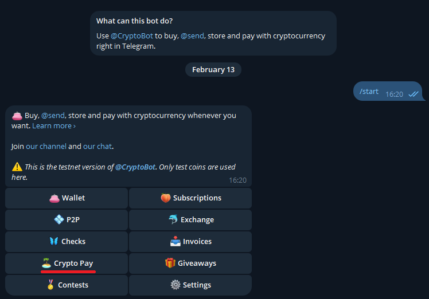Follow the 'our channel' link

coord(46,147)
